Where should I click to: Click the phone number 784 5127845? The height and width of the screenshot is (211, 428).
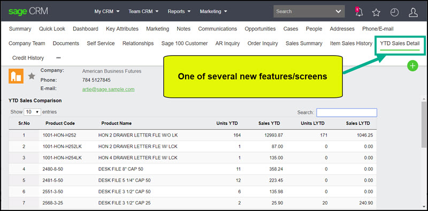click(96, 80)
